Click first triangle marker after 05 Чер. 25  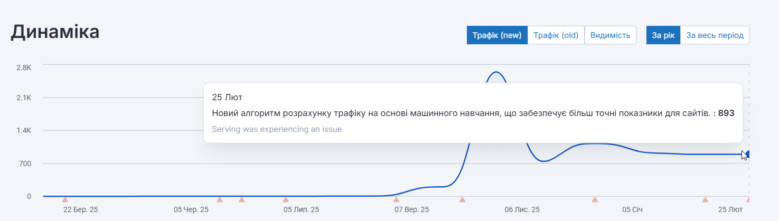point(220,199)
